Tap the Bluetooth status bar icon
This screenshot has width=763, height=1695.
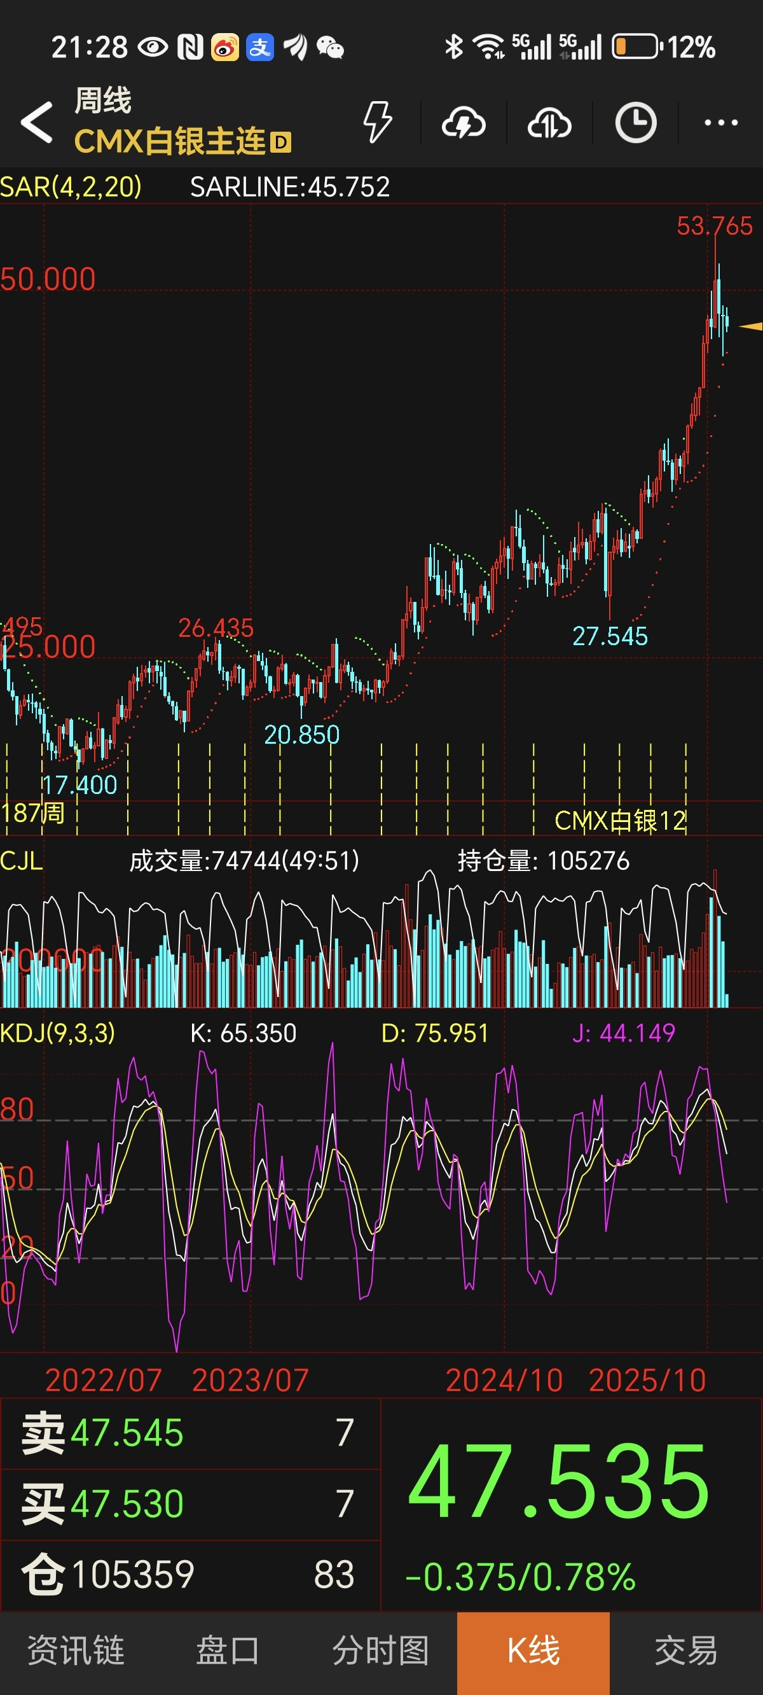click(454, 47)
